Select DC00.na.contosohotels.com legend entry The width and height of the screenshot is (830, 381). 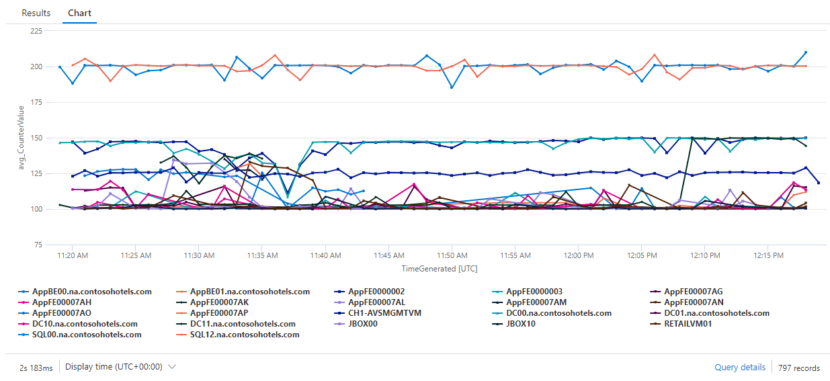[558, 313]
